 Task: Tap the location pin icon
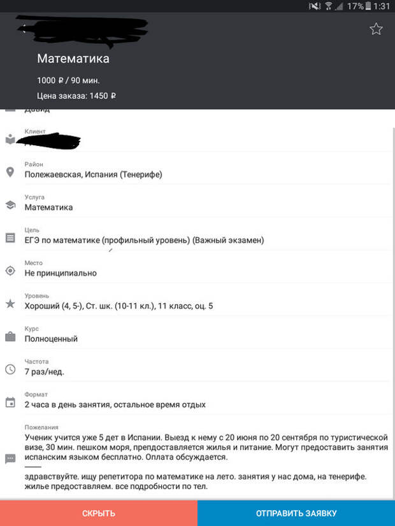pos(10,172)
